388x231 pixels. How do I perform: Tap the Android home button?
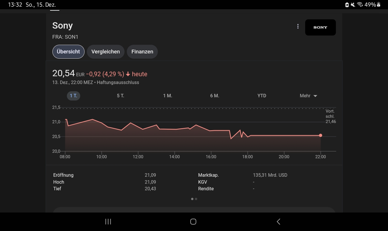click(x=193, y=221)
